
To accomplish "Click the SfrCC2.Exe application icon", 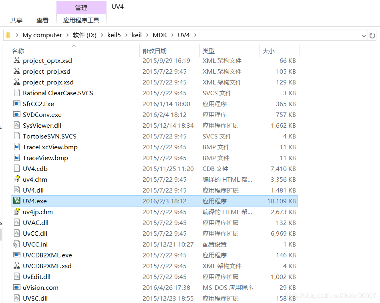I will click(x=16, y=104).
